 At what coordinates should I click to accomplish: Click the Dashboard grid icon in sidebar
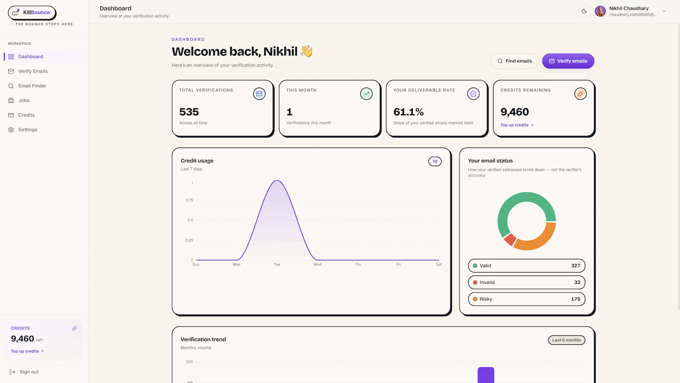[x=11, y=57]
